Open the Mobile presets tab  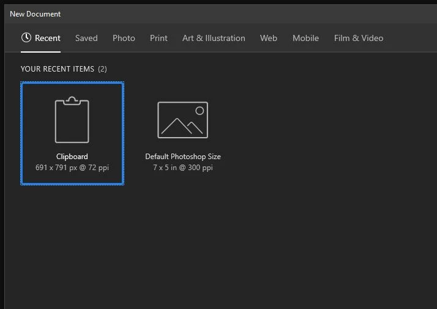pos(305,38)
